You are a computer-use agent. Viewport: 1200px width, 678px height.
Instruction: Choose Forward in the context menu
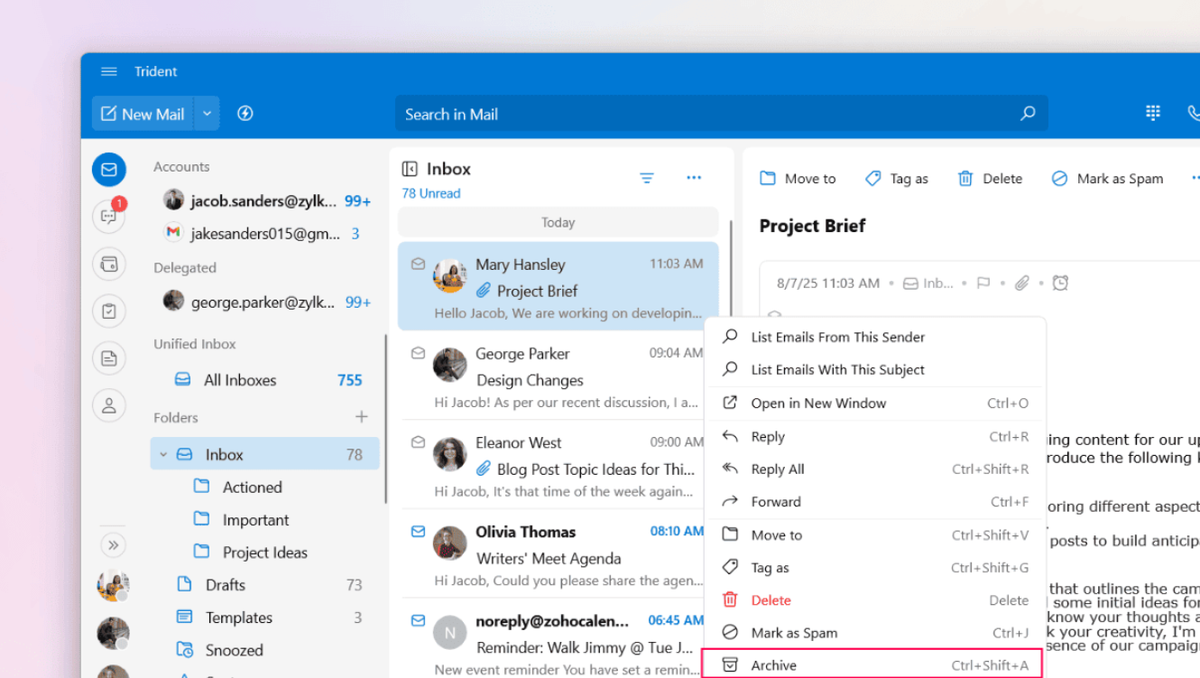(x=873, y=502)
